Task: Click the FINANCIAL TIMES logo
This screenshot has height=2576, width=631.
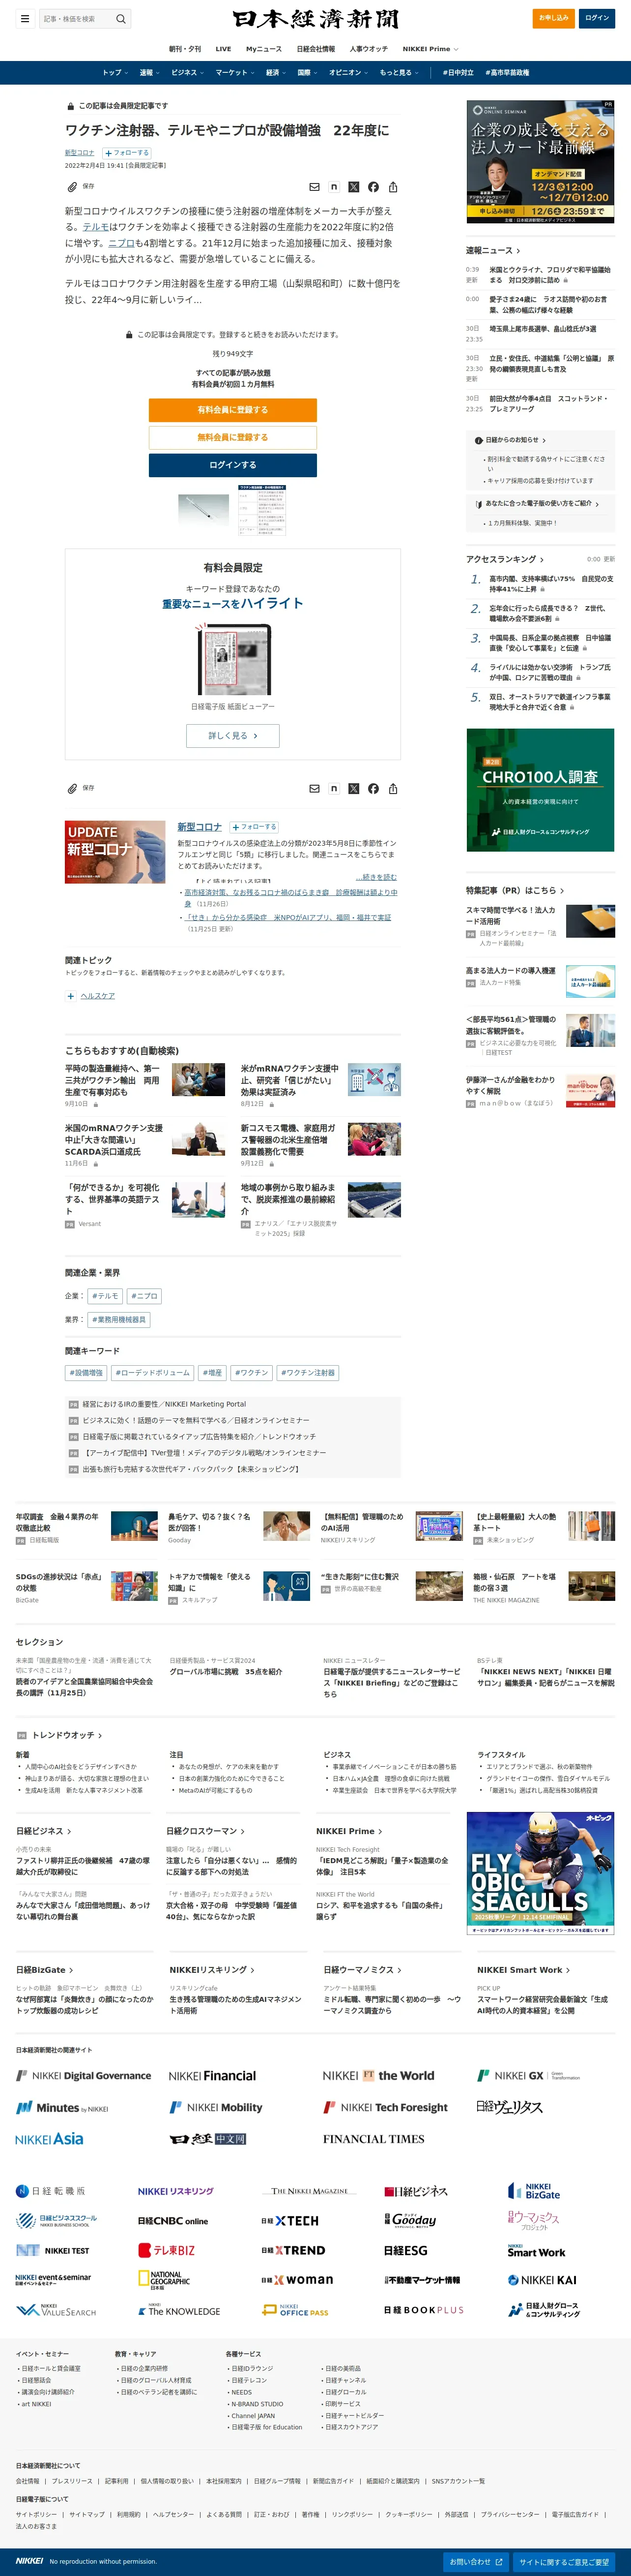Action: (373, 2139)
